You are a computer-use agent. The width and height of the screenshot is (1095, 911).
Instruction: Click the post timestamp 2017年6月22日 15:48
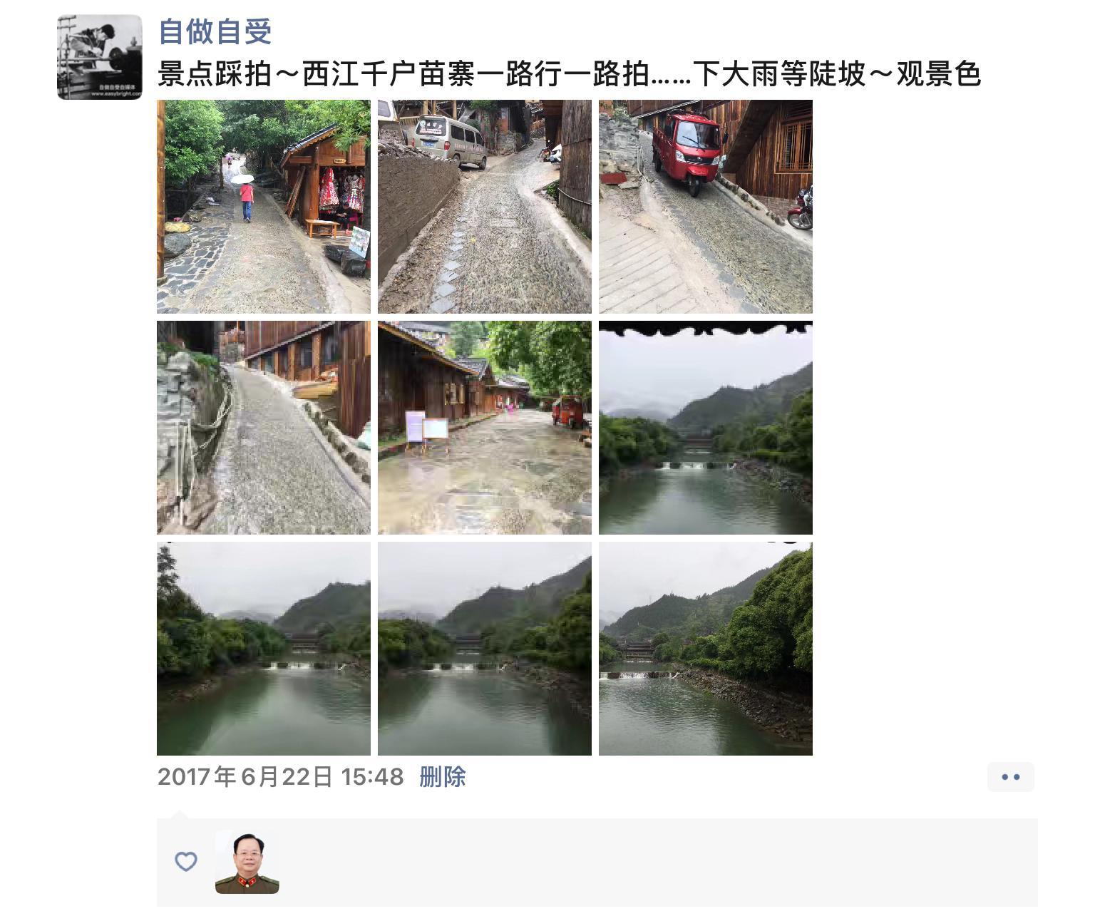coord(280,776)
